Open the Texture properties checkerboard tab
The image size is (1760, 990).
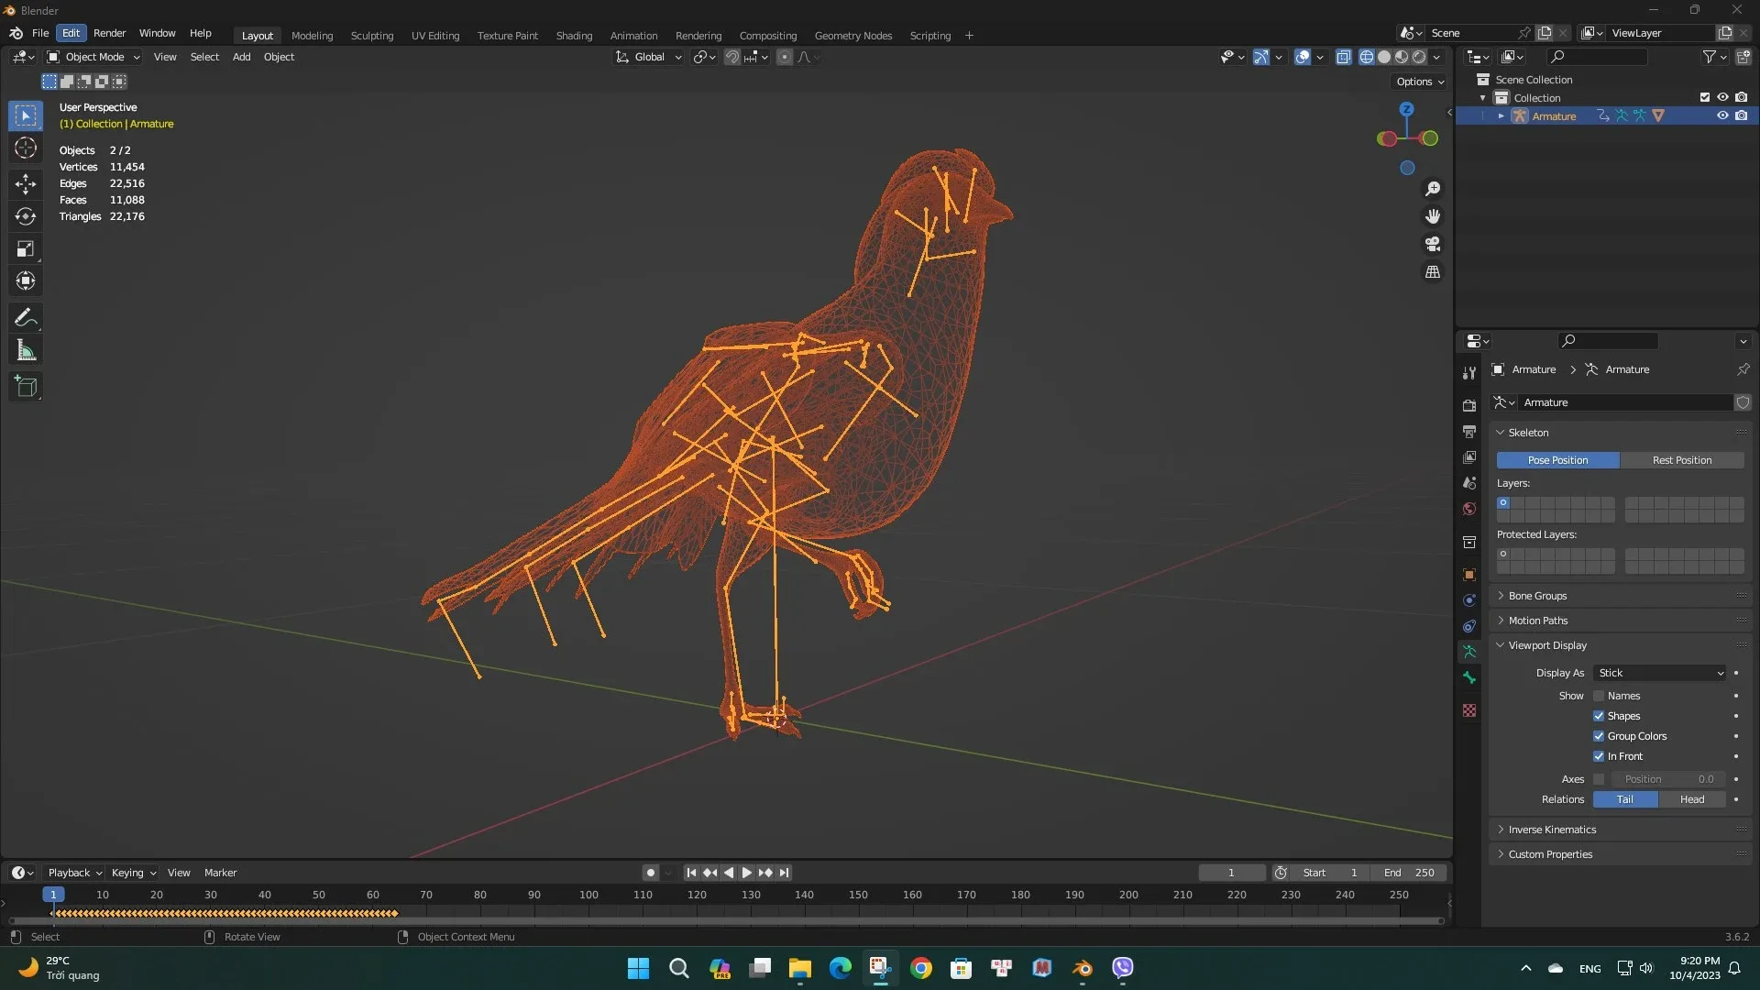point(1469,710)
